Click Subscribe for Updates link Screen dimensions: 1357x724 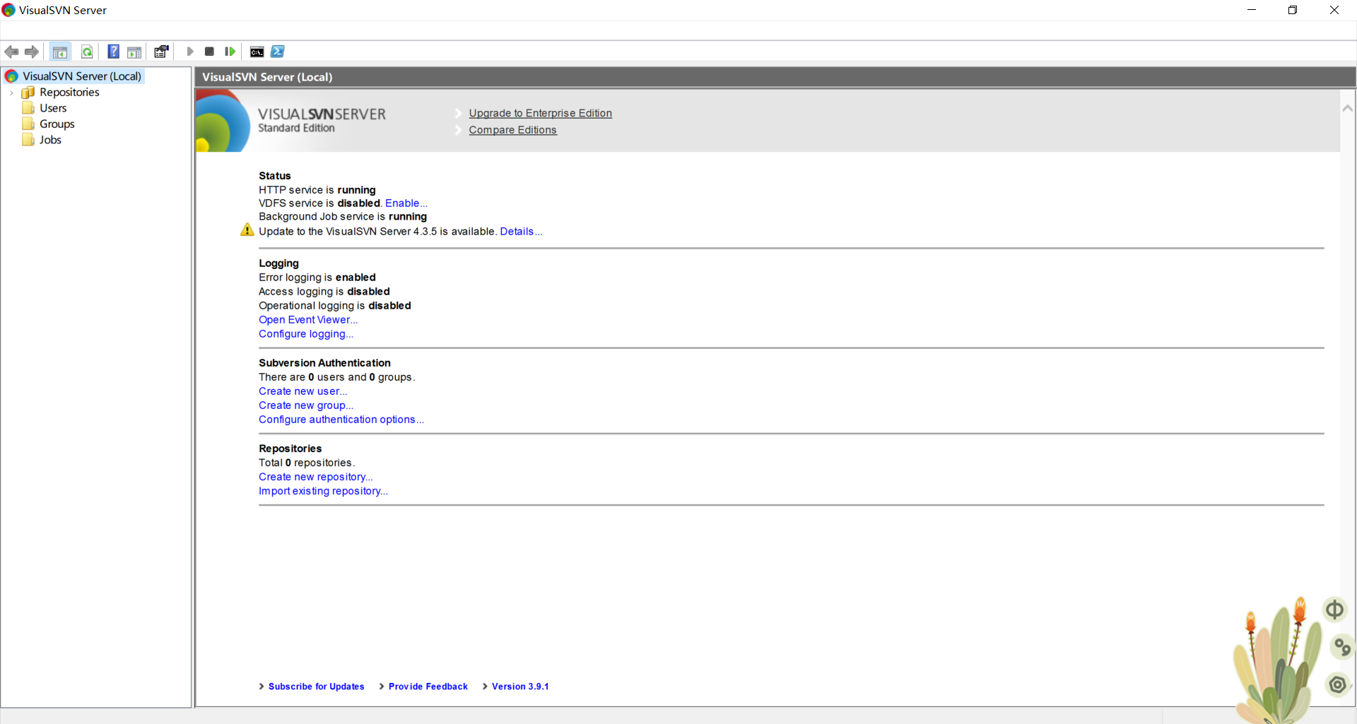point(317,687)
